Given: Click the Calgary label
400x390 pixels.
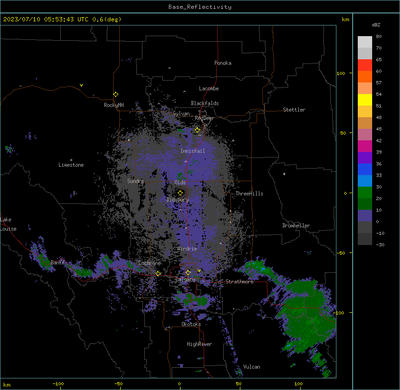Looking at the screenshot, I should tap(185, 279).
